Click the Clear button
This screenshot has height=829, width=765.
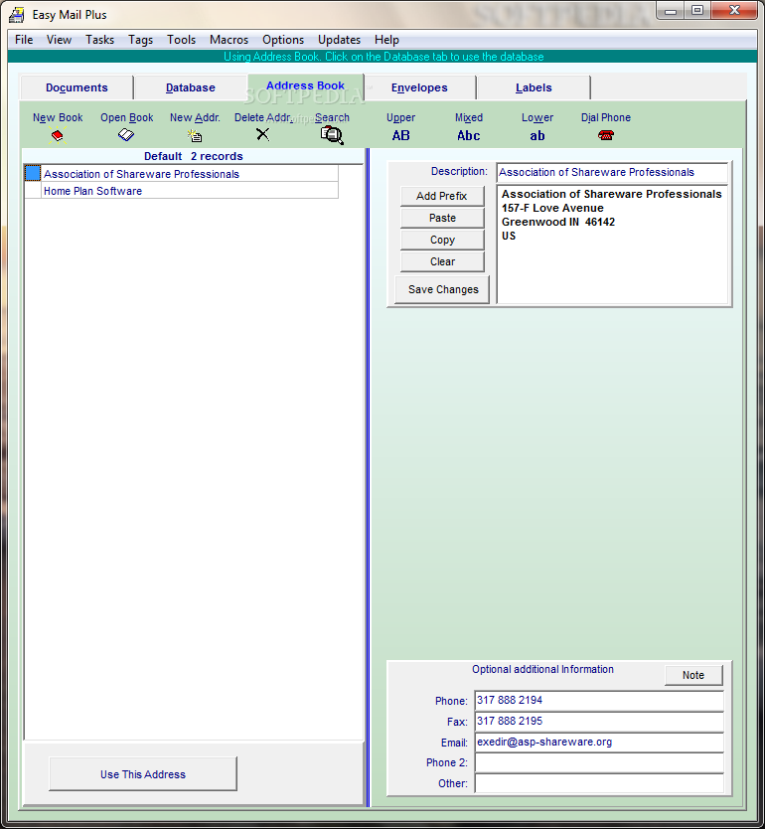coord(442,261)
